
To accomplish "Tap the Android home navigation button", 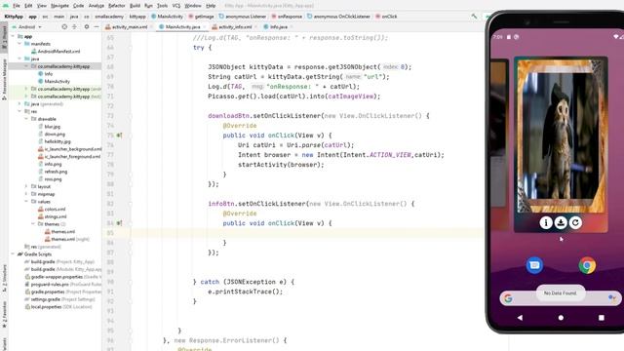I will click(561, 318).
